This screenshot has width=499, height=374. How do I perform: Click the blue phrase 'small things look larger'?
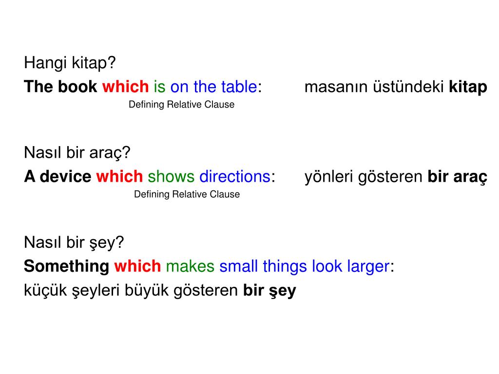click(x=305, y=266)
